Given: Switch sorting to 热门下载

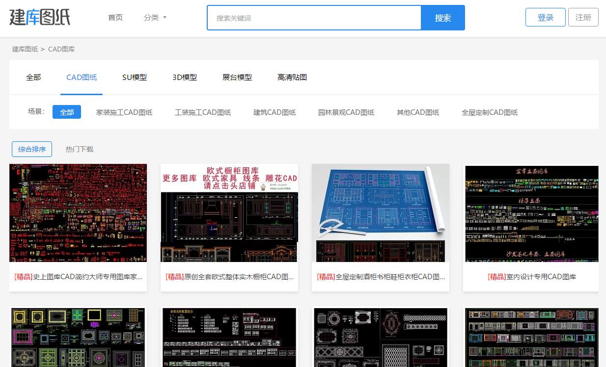Looking at the screenshot, I should click(x=79, y=149).
